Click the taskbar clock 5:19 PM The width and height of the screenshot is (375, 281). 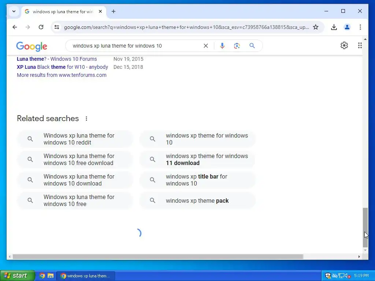click(x=361, y=276)
